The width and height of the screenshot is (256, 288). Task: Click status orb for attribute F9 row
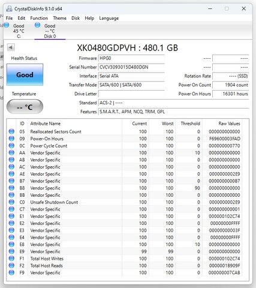coord(11,272)
